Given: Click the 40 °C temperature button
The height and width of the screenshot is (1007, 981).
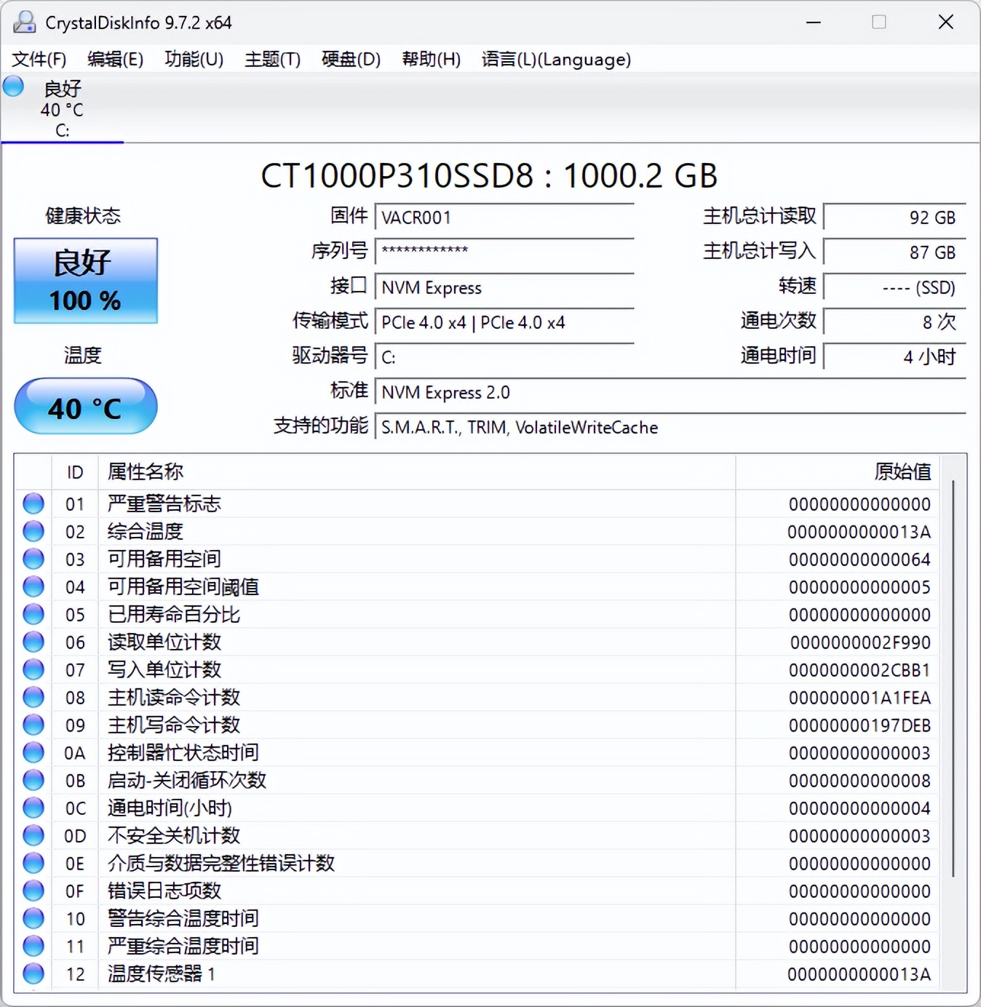Looking at the screenshot, I should (x=86, y=407).
